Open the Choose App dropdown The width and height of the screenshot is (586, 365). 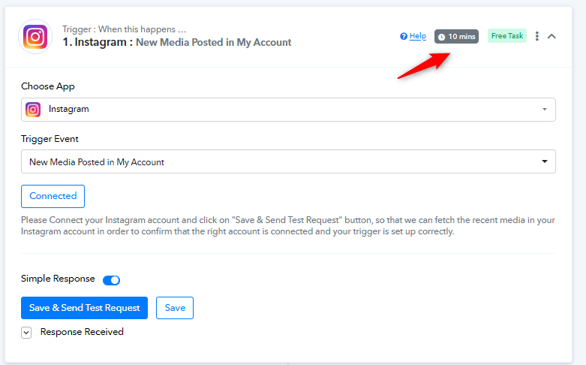click(288, 110)
